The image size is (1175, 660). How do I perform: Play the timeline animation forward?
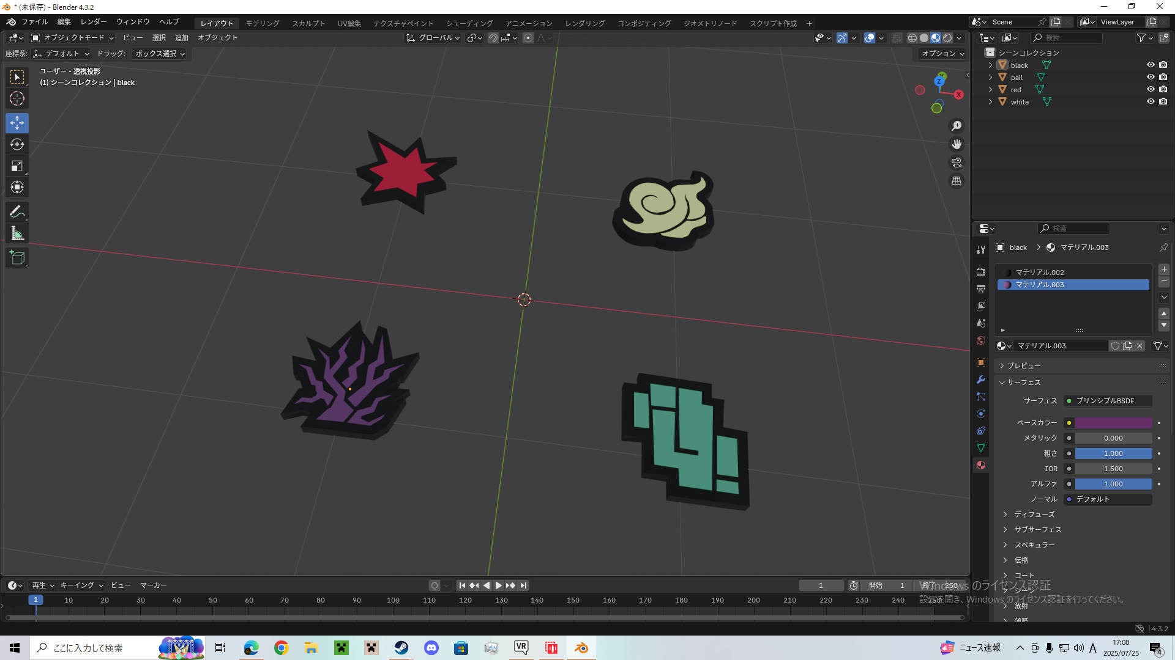pos(499,585)
